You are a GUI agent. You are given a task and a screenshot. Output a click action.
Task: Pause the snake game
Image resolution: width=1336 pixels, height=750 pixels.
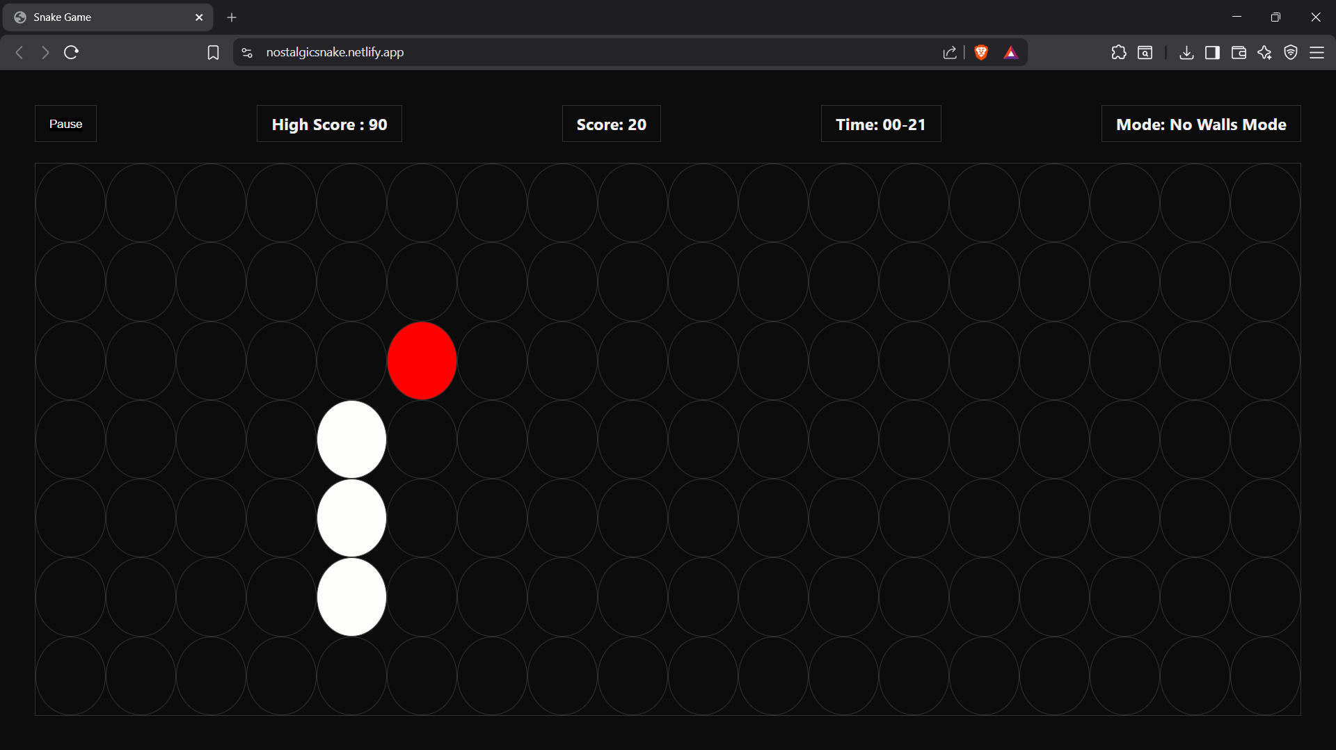(x=65, y=123)
